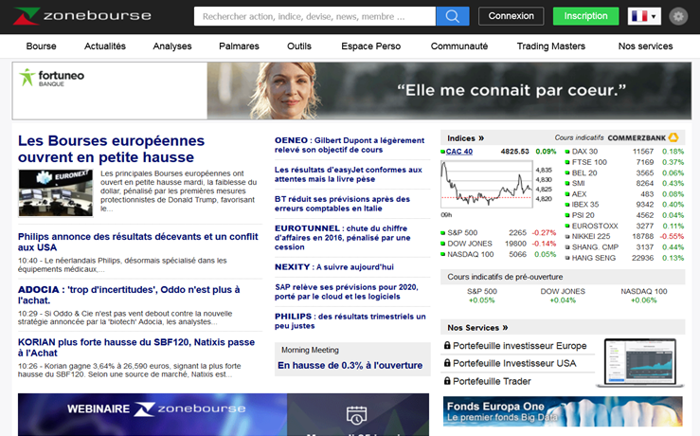Open PHILIPS résultats trimestriels news
Screen dimensions: 700x436
[350, 321]
